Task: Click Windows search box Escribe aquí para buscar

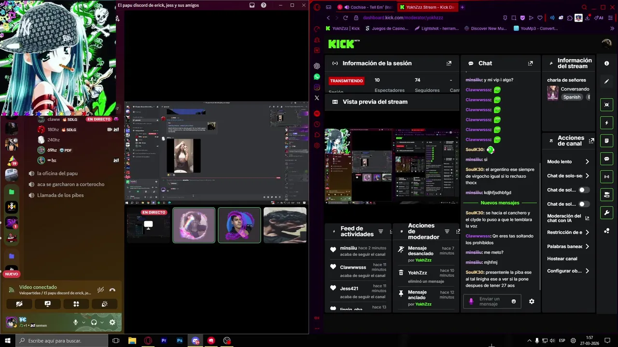Action: pyautogui.click(x=61, y=341)
